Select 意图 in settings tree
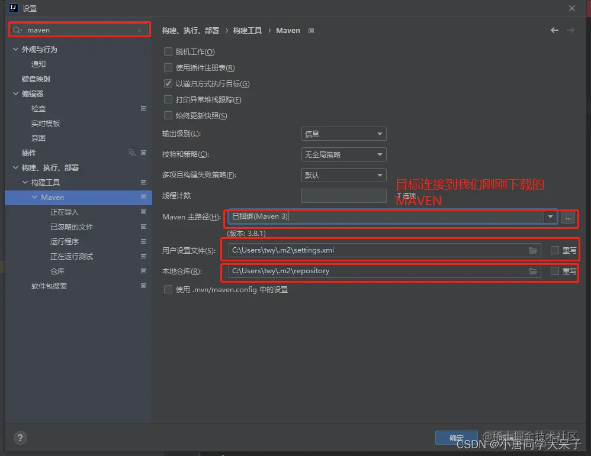 coord(38,138)
